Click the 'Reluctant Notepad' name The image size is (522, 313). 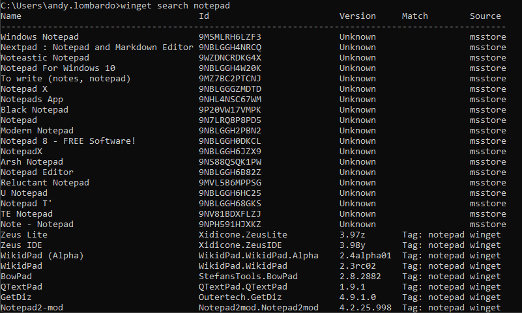pos(45,183)
